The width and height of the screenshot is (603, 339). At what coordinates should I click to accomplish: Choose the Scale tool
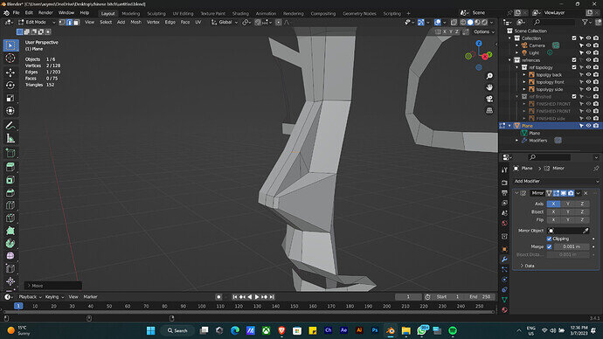point(10,99)
